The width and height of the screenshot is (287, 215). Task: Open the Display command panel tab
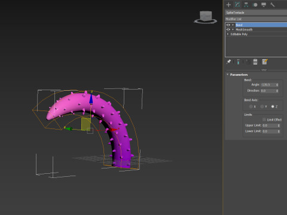pos(264,5)
